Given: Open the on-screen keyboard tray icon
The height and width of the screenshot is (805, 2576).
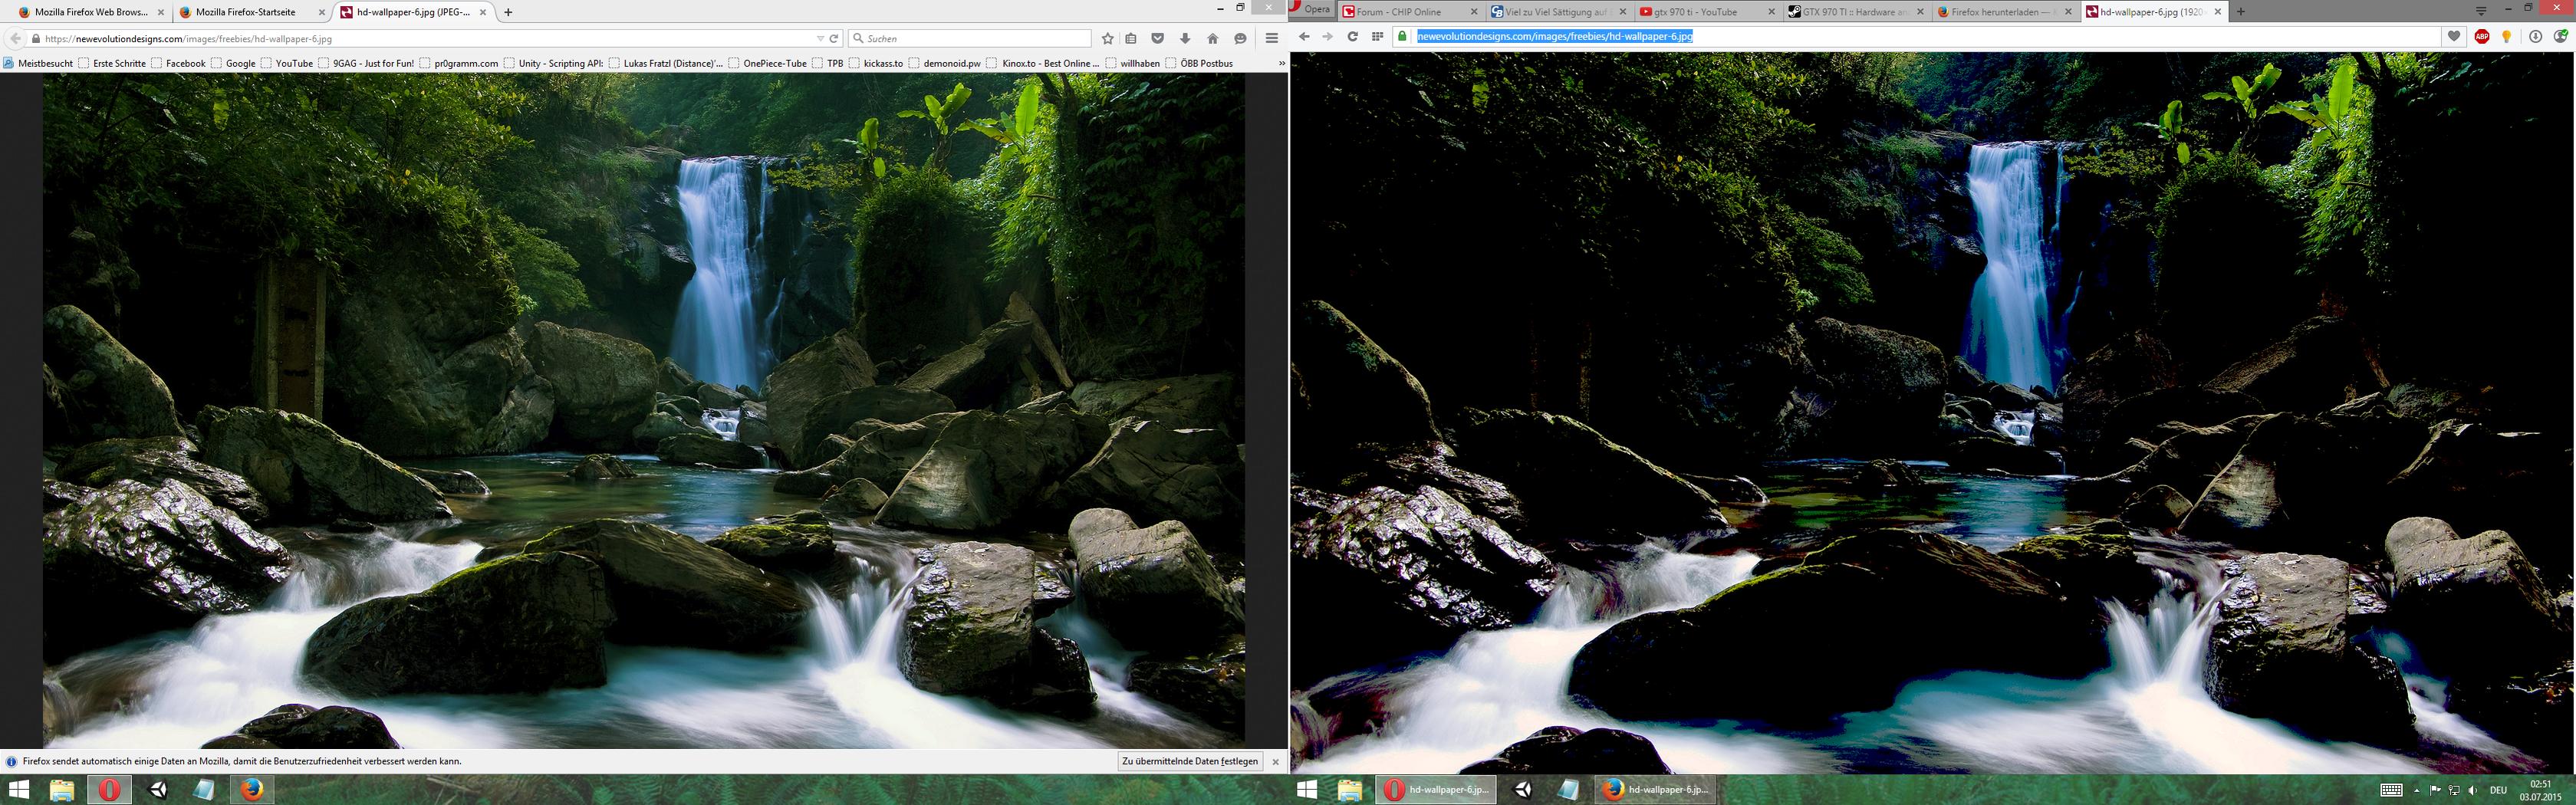Looking at the screenshot, I should tap(2391, 790).
